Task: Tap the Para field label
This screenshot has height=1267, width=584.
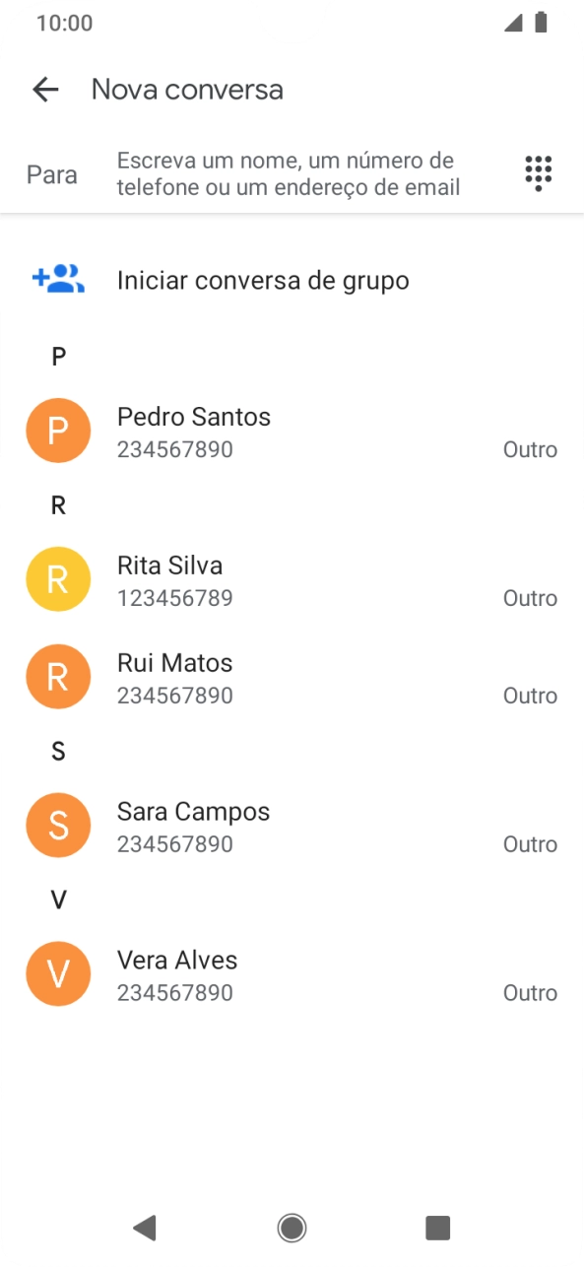Action: [x=52, y=173]
